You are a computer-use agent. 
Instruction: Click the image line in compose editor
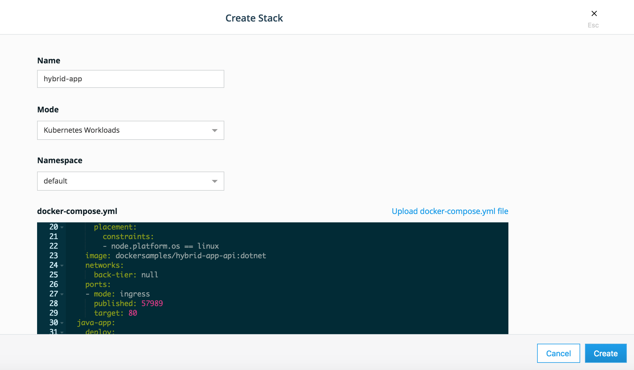tap(176, 256)
